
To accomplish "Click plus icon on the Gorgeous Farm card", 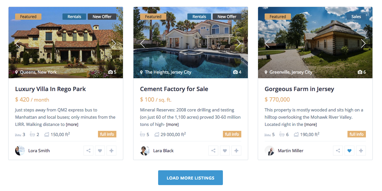I will pyautogui.click(x=361, y=151).
